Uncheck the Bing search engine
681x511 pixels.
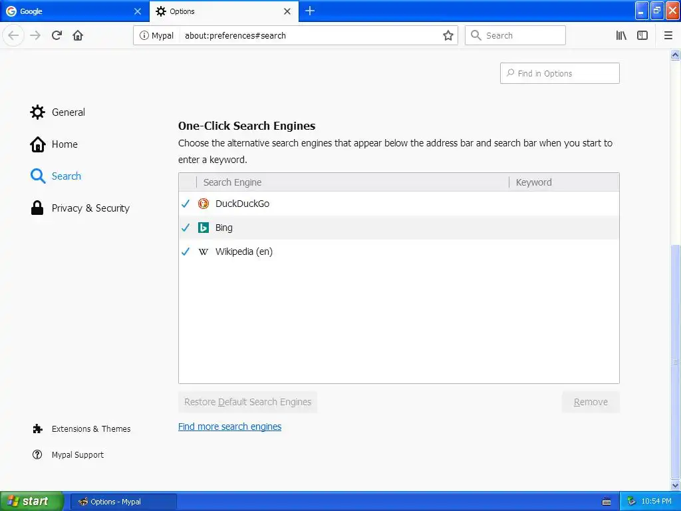pyautogui.click(x=186, y=228)
